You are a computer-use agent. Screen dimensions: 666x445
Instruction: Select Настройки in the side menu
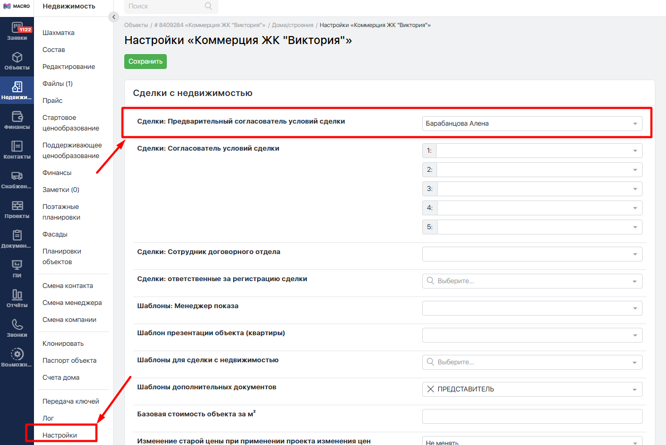pos(59,435)
